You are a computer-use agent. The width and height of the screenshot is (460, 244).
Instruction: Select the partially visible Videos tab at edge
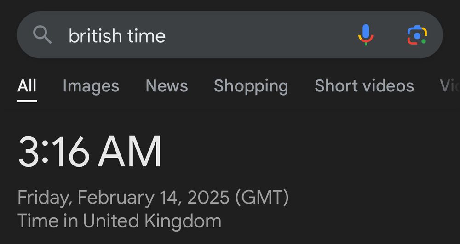pos(450,86)
